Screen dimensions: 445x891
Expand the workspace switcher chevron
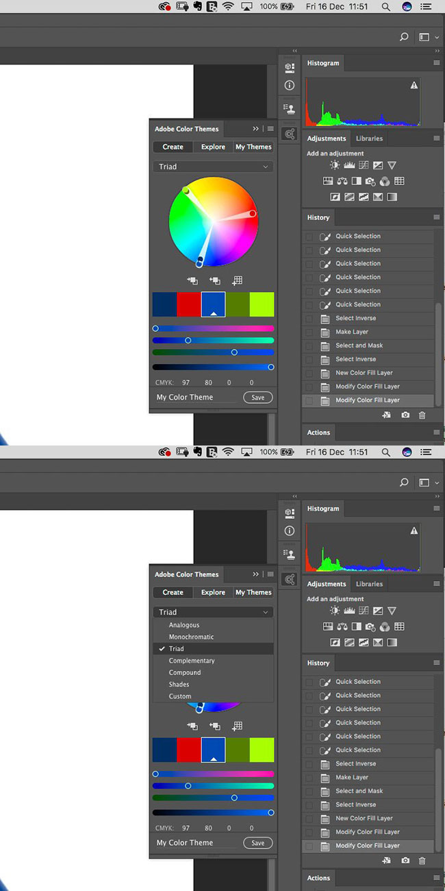pyautogui.click(x=437, y=38)
